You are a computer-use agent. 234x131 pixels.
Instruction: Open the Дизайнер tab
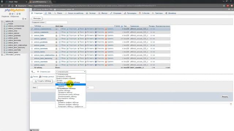tap(171, 13)
